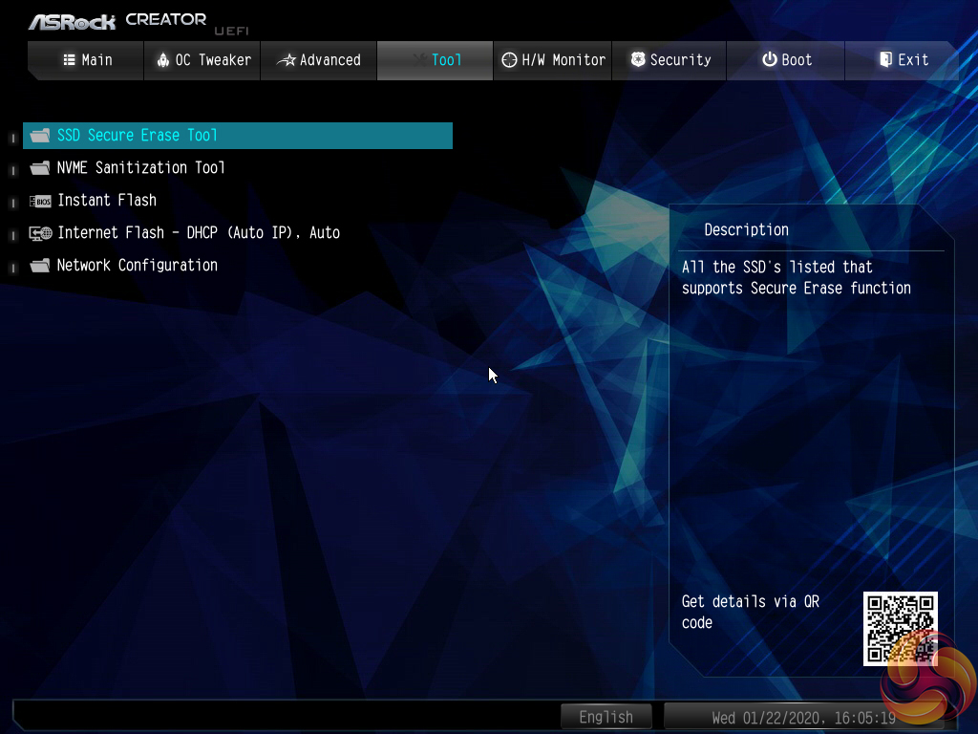Click the folder icon next to NVME Sanitization Tool
The width and height of the screenshot is (978, 734).
(x=40, y=168)
